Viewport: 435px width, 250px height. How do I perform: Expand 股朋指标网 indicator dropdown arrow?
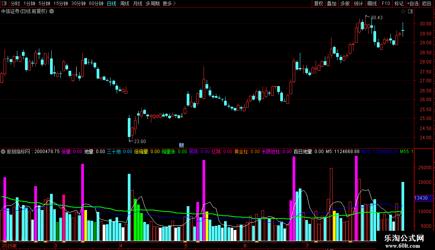[3, 152]
